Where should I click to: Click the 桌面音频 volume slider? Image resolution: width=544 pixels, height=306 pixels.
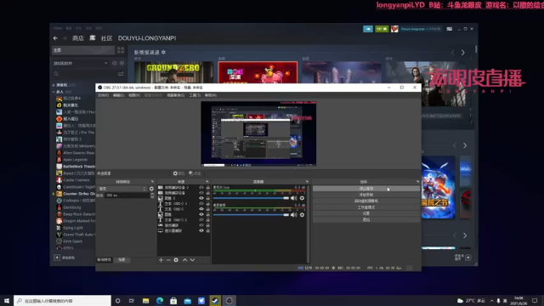[x=251, y=215]
